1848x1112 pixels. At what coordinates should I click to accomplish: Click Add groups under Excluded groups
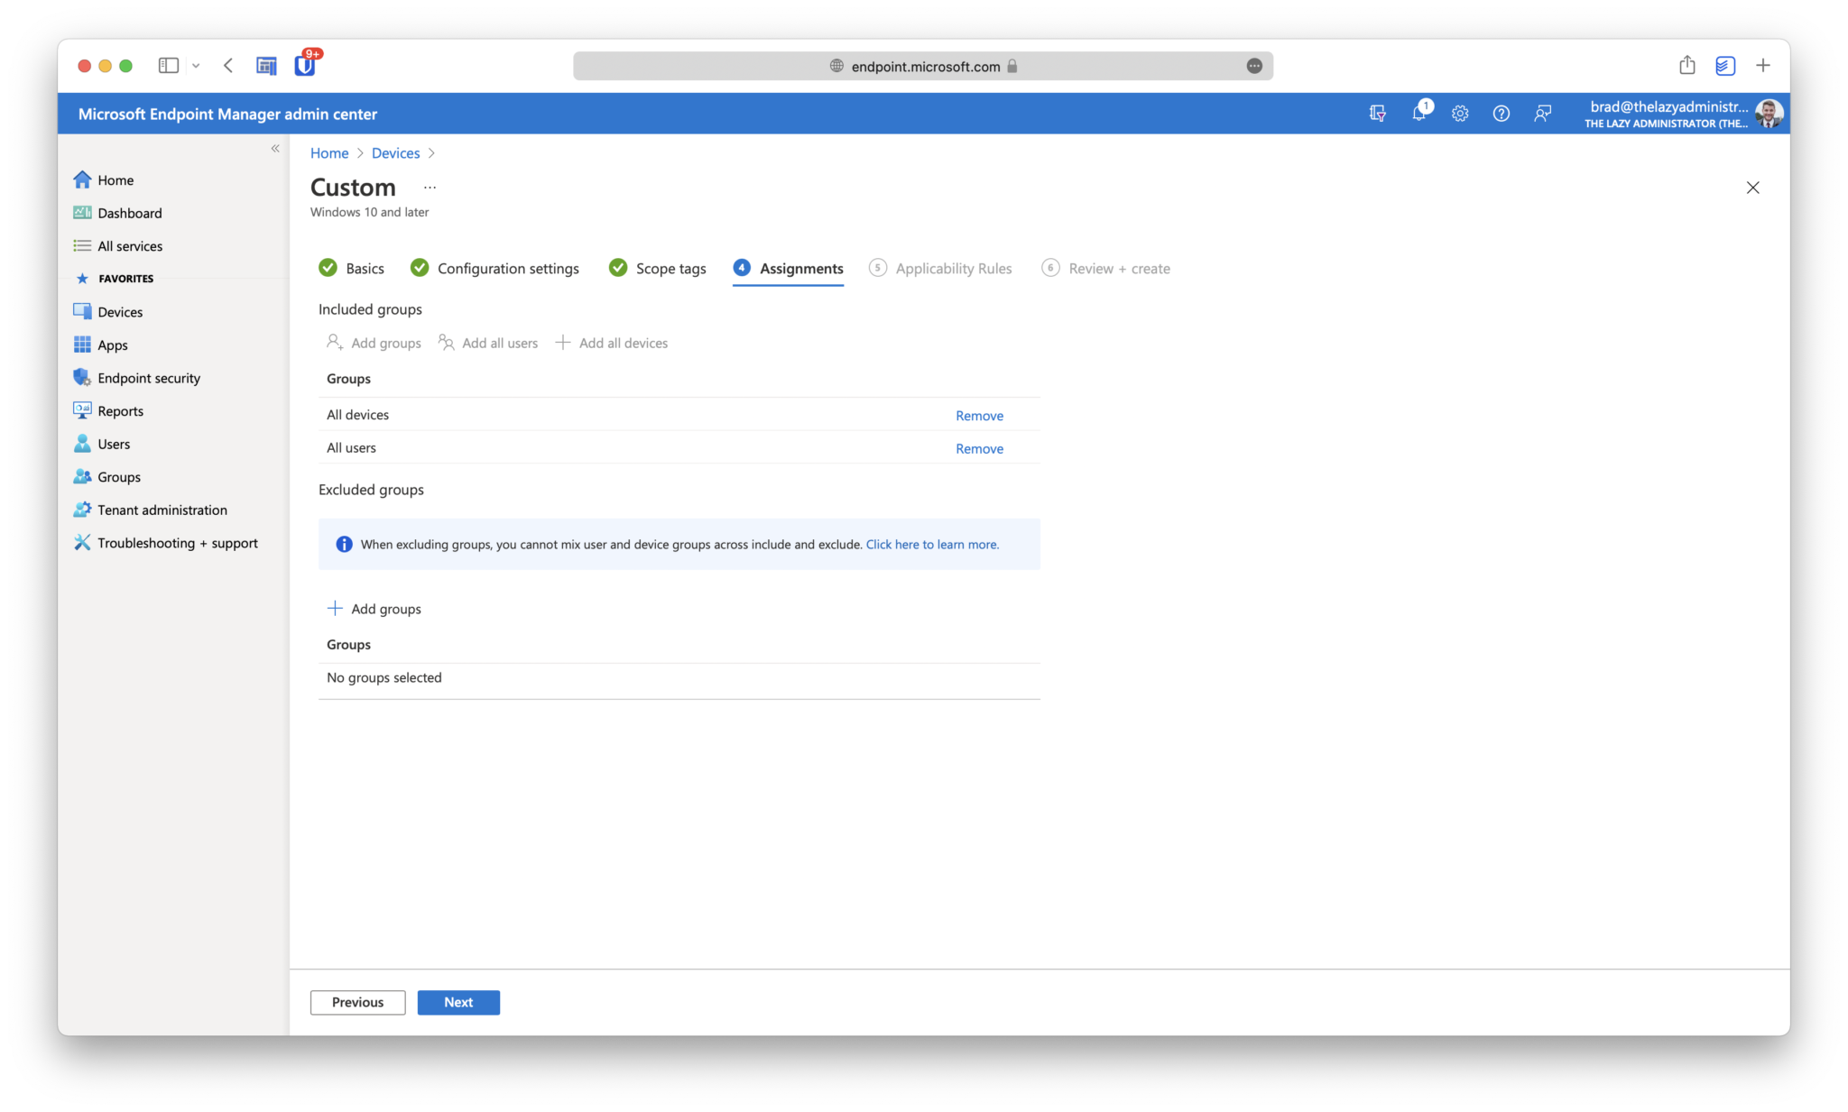(374, 609)
